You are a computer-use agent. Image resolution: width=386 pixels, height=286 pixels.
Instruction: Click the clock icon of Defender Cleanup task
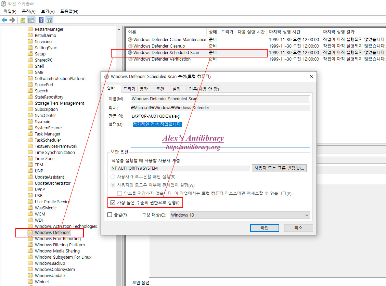[x=130, y=46]
